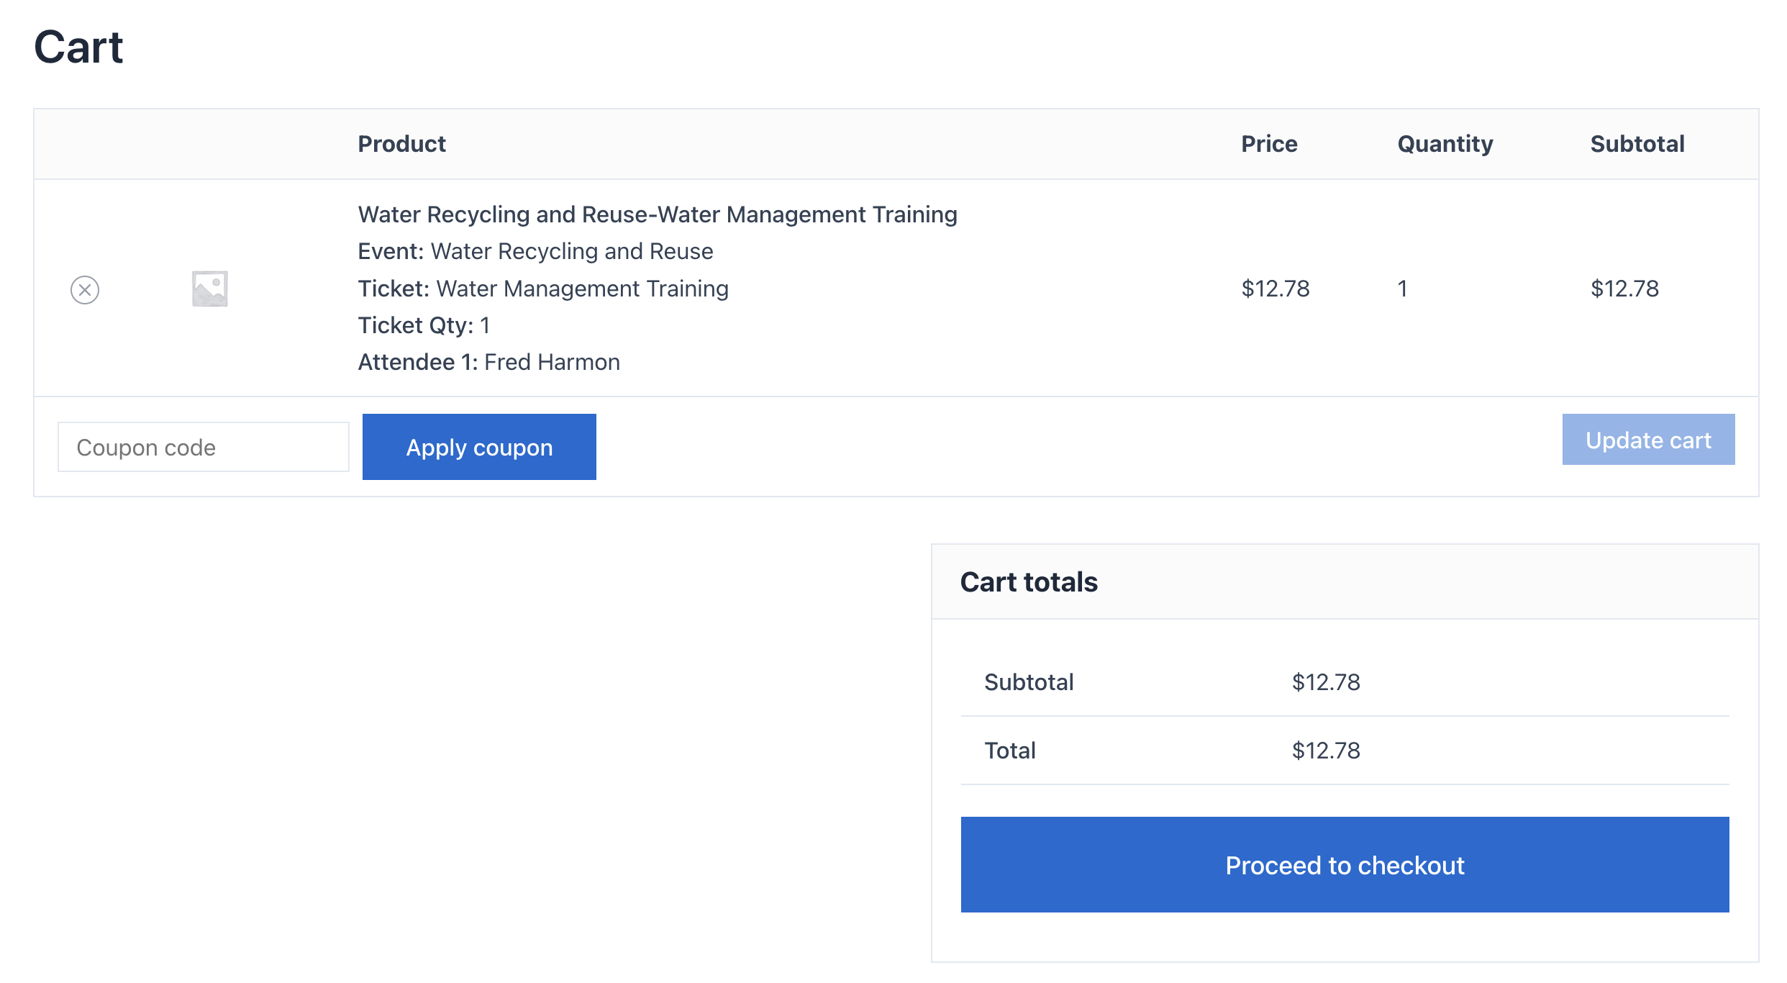The width and height of the screenshot is (1787, 983).
Task: Select the Quantity column header
Action: pos(1445,144)
